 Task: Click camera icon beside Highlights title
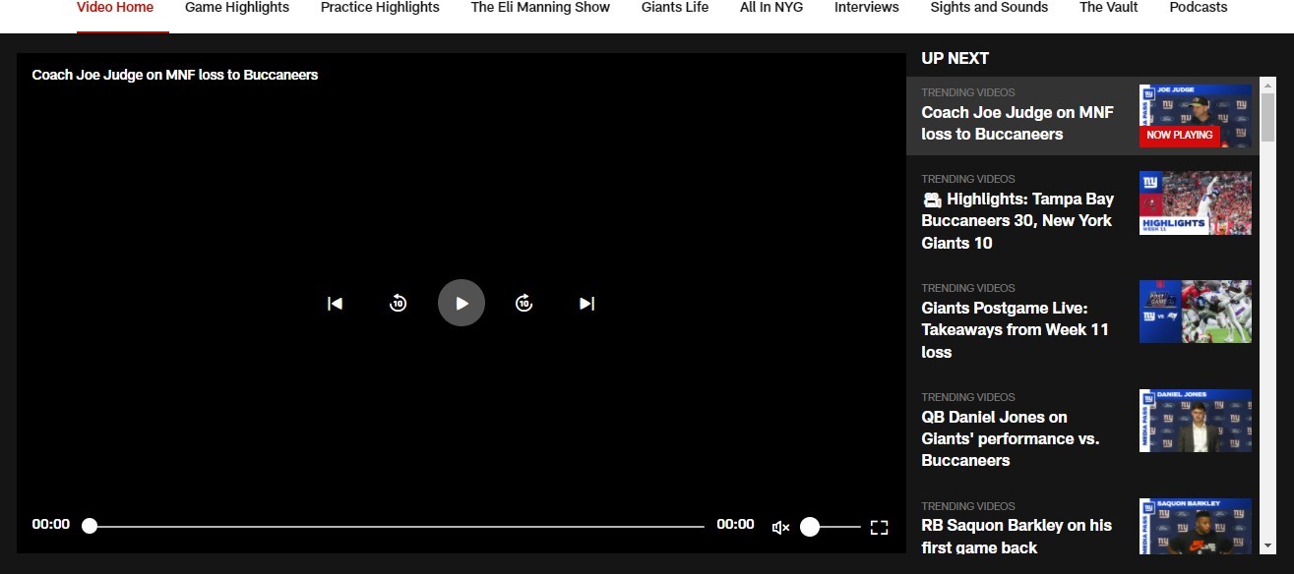click(932, 200)
